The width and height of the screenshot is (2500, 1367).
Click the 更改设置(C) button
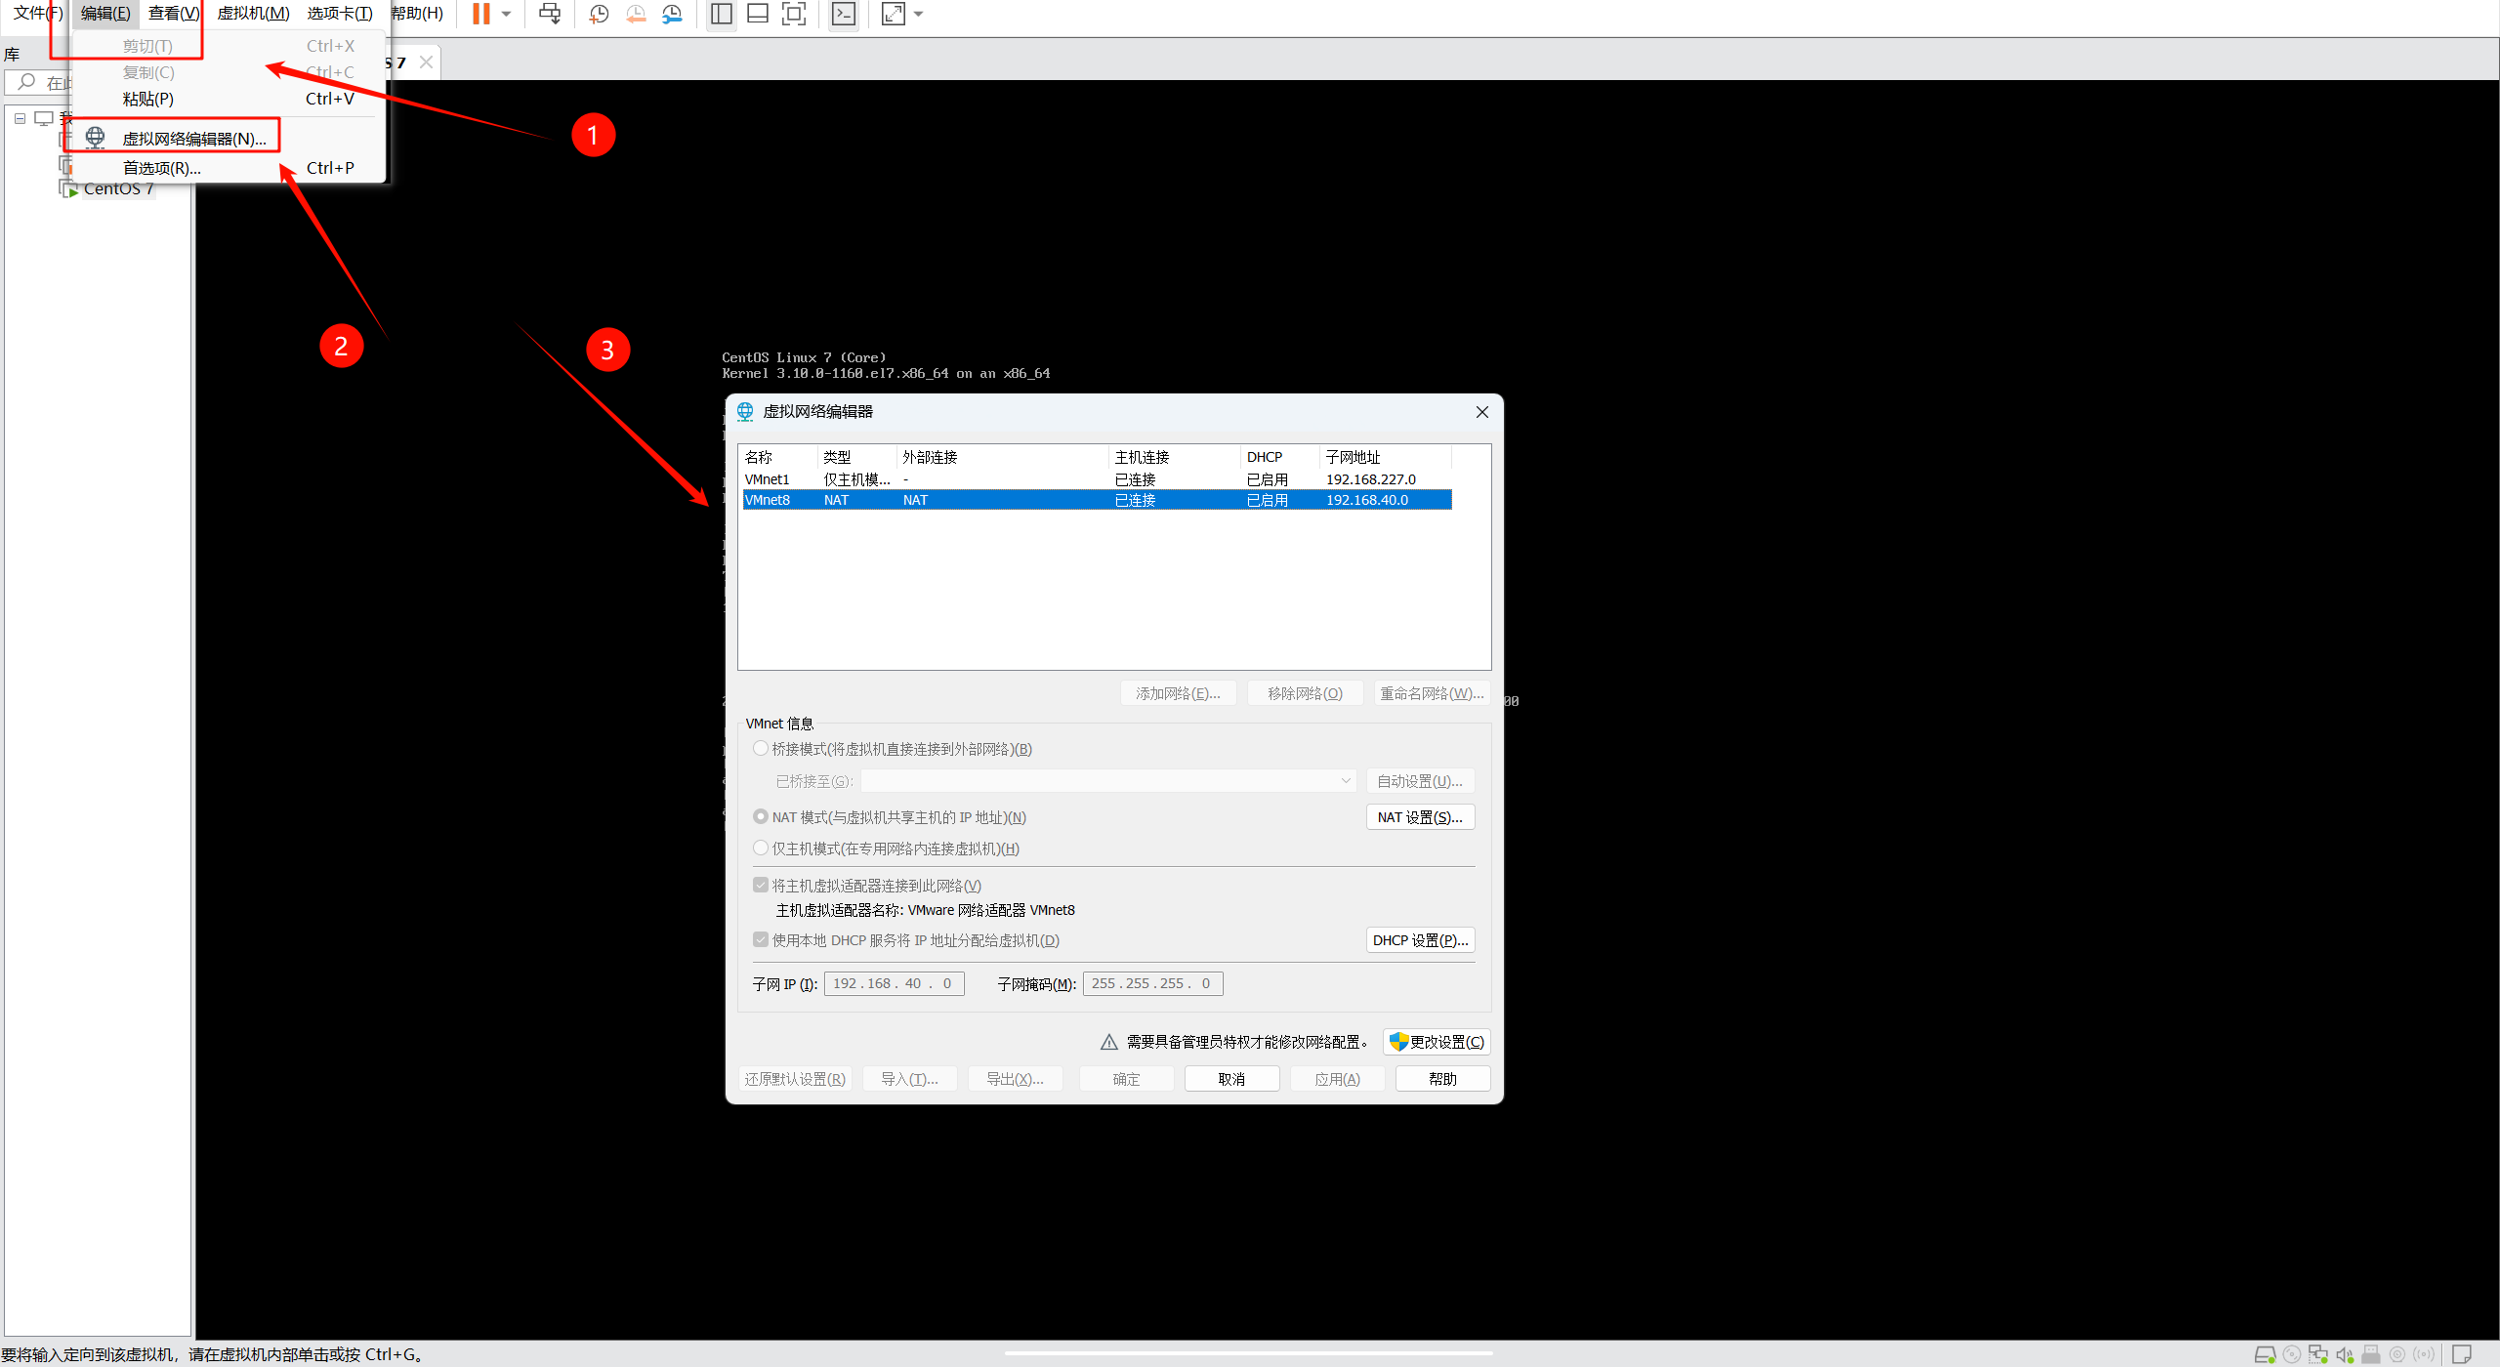click(x=1437, y=1042)
